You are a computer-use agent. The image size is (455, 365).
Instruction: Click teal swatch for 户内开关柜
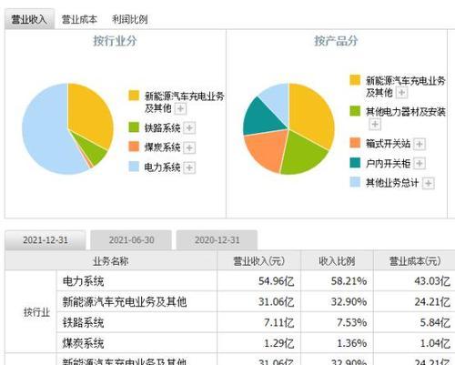click(x=355, y=163)
